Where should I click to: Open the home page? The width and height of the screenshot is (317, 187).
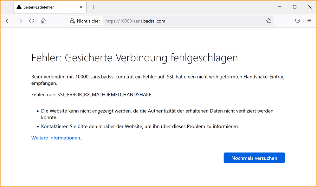43,21
